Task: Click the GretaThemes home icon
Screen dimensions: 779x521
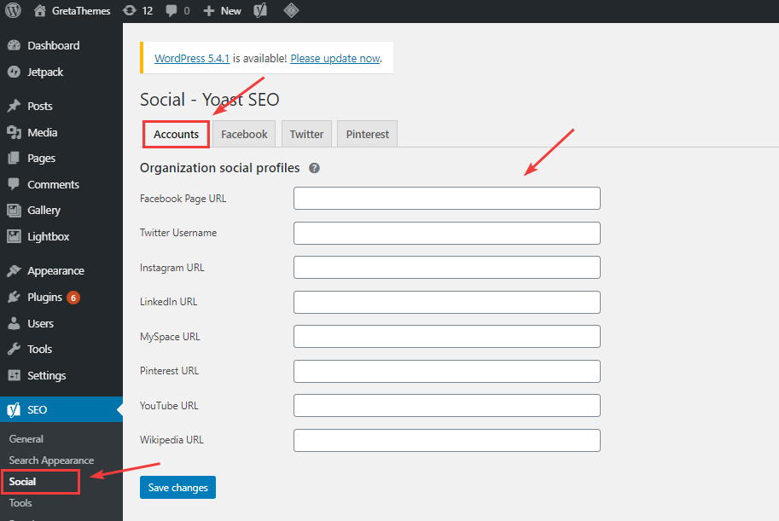Action: click(x=40, y=10)
